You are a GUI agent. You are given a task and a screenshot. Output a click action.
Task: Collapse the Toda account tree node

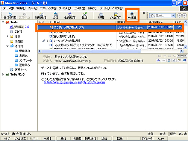click(x=3, y=22)
